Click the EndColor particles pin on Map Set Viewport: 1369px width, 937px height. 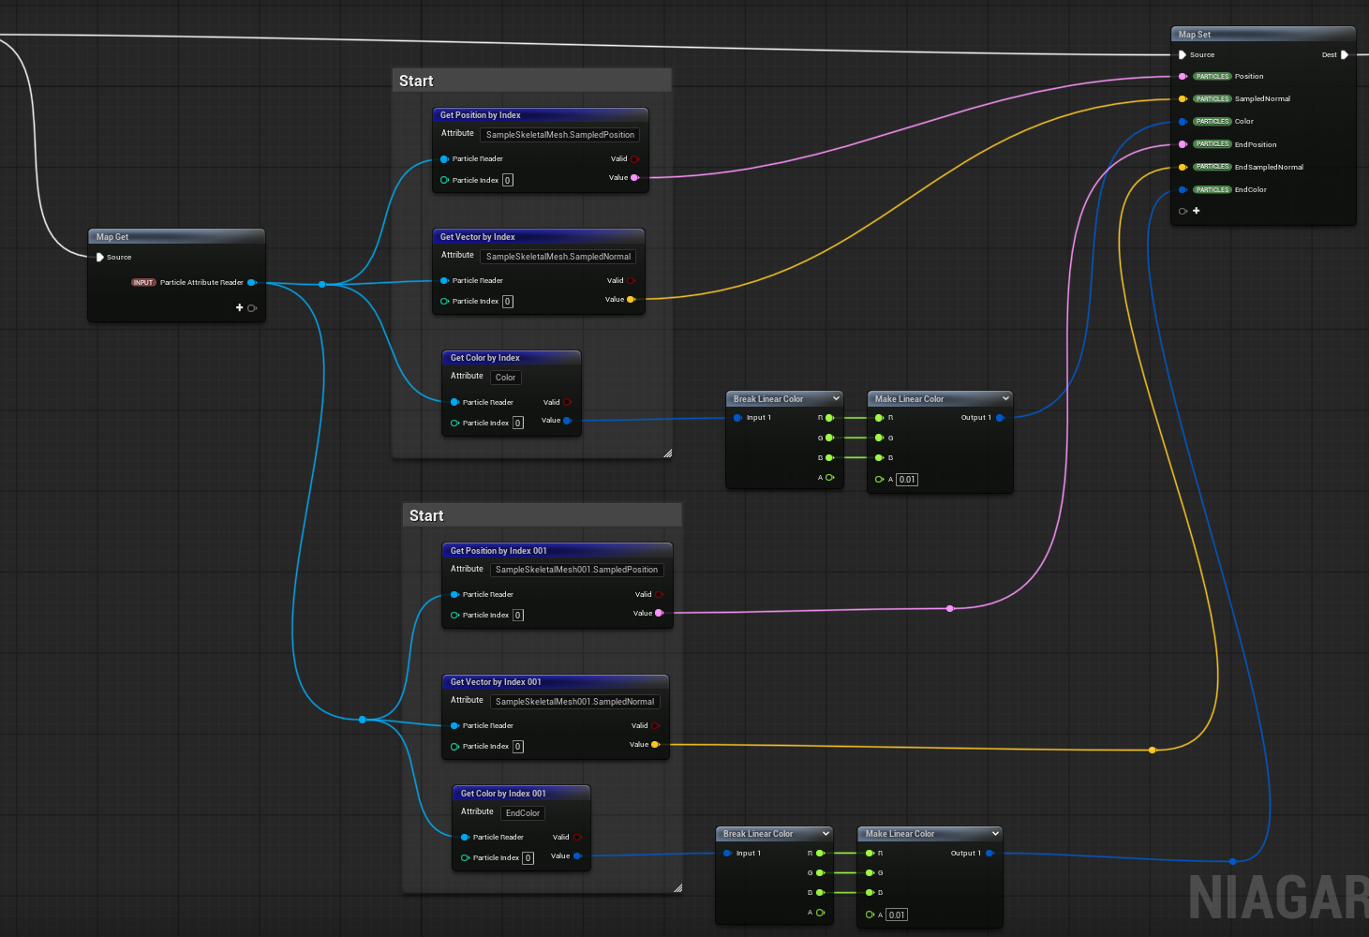point(1183,189)
